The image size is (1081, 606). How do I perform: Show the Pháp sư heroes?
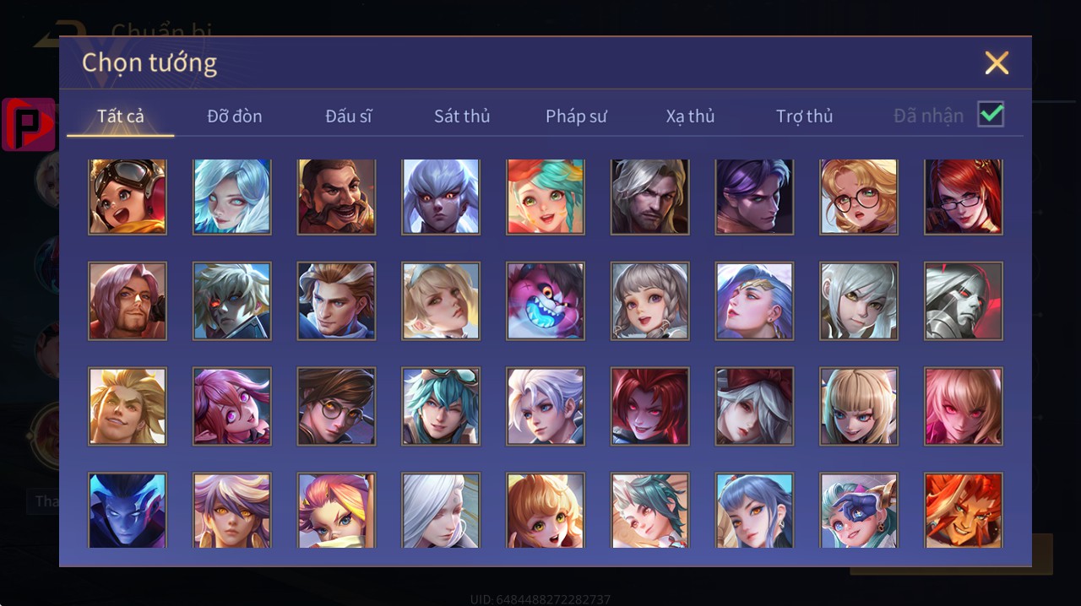tap(576, 116)
